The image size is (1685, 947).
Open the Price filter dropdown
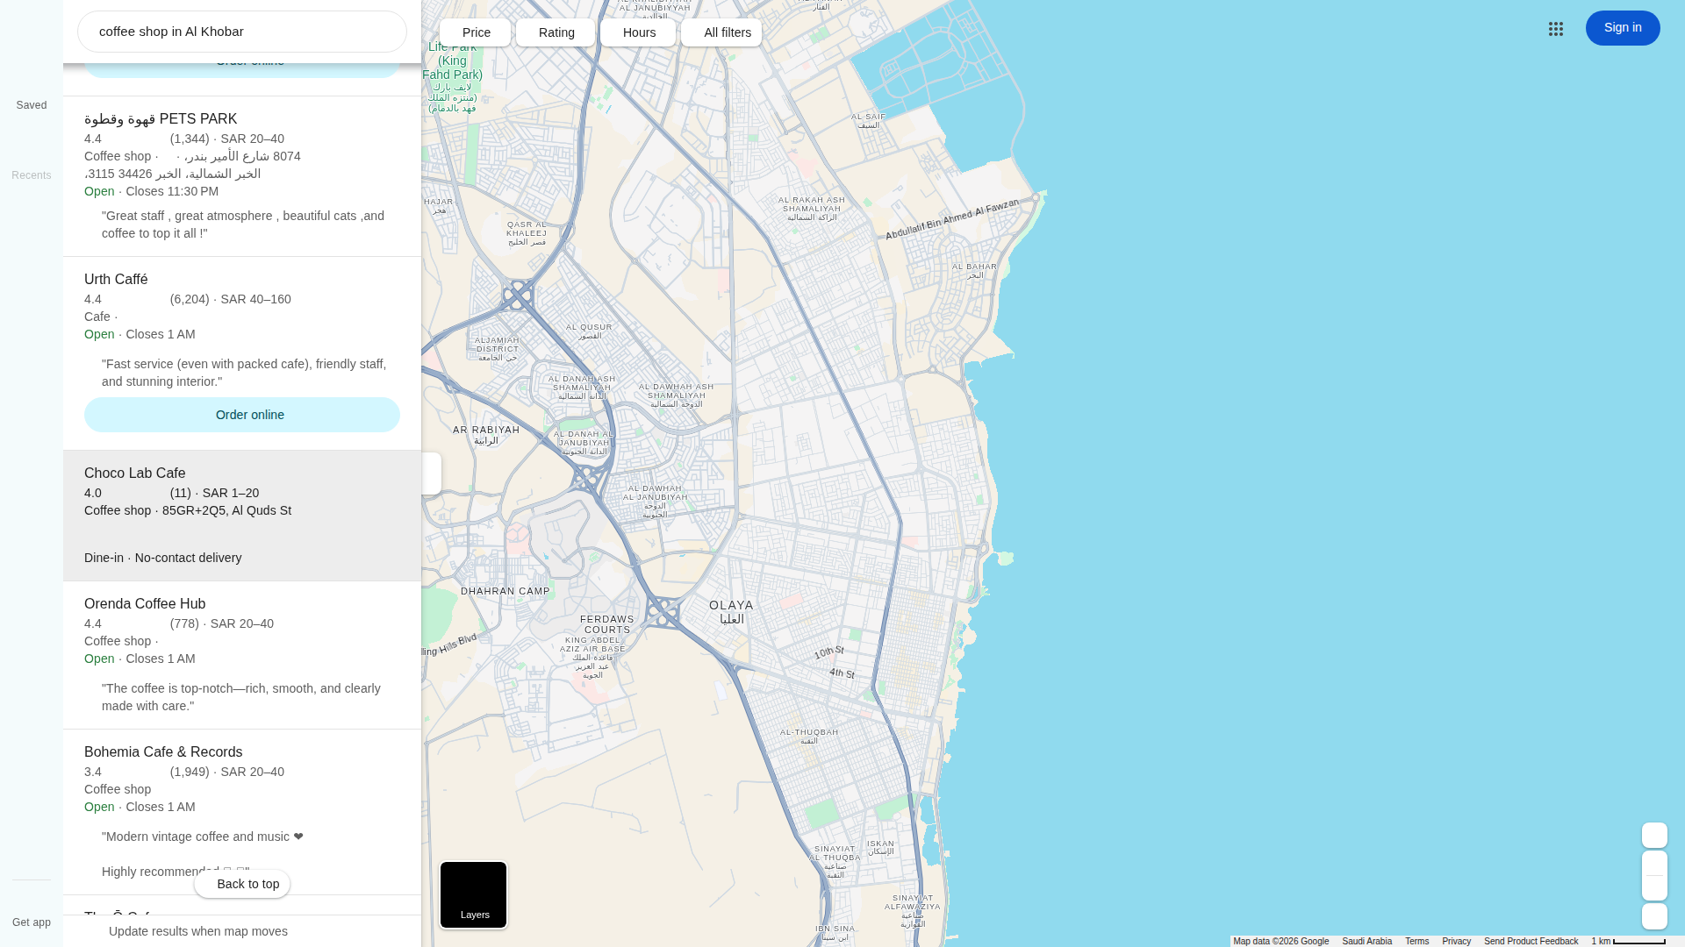476,32
